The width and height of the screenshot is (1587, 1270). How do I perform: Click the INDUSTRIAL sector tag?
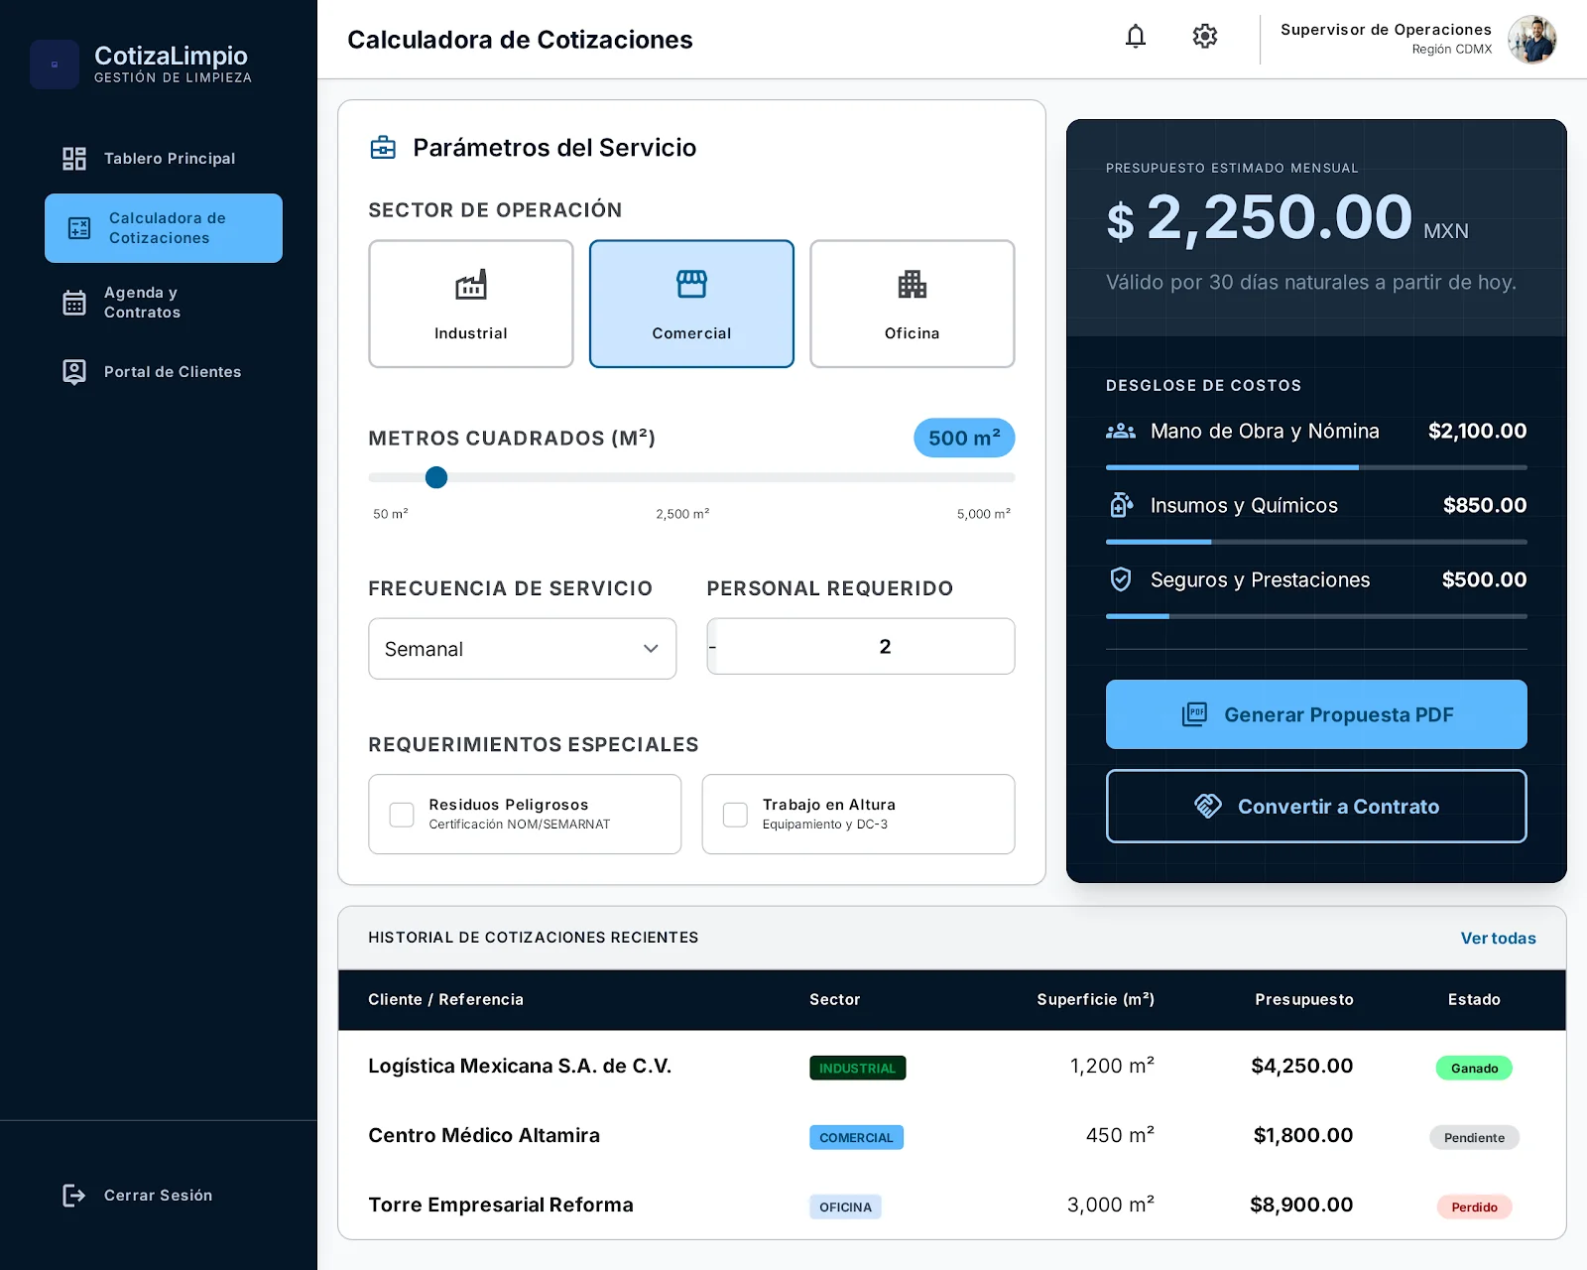(x=857, y=1068)
